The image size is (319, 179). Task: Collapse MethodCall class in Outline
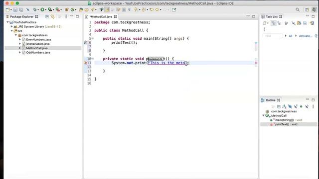pyautogui.click(x=263, y=115)
